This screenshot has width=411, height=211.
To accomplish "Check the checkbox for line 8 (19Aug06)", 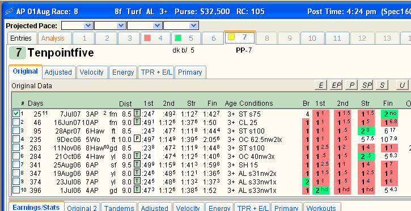I will [16, 173].
